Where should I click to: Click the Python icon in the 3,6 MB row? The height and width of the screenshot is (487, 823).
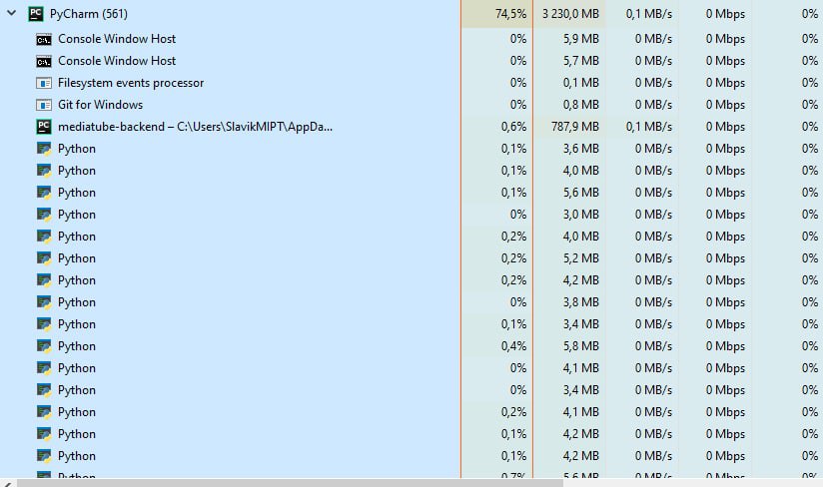coord(44,149)
